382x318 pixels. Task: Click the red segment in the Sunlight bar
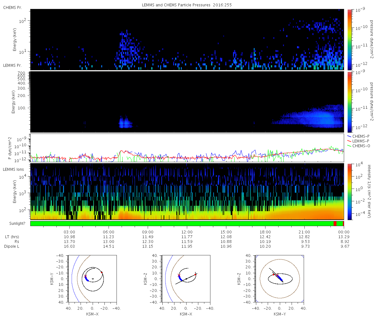tap(335, 224)
